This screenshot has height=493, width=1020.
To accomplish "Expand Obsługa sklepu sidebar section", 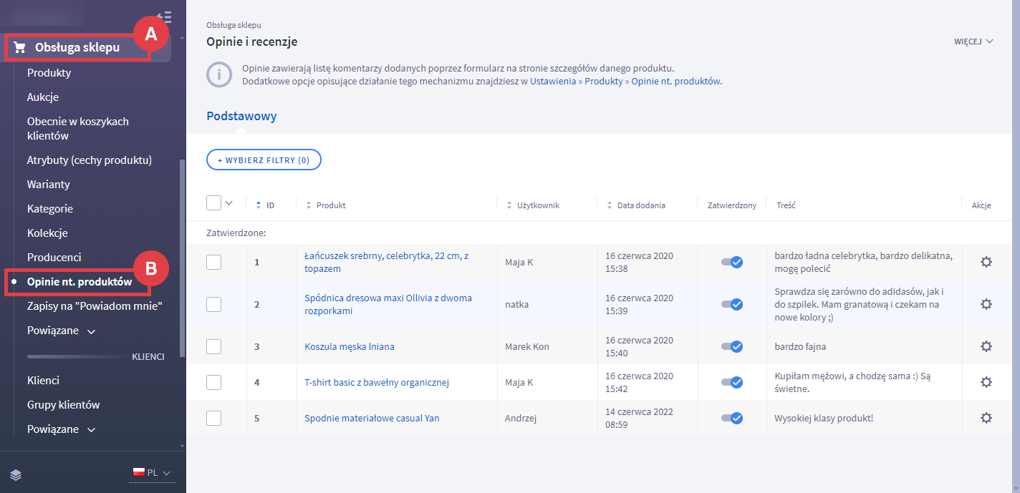I will click(x=77, y=48).
